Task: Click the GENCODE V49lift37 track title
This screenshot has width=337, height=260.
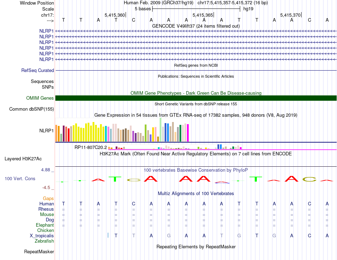Action: [x=196, y=26]
